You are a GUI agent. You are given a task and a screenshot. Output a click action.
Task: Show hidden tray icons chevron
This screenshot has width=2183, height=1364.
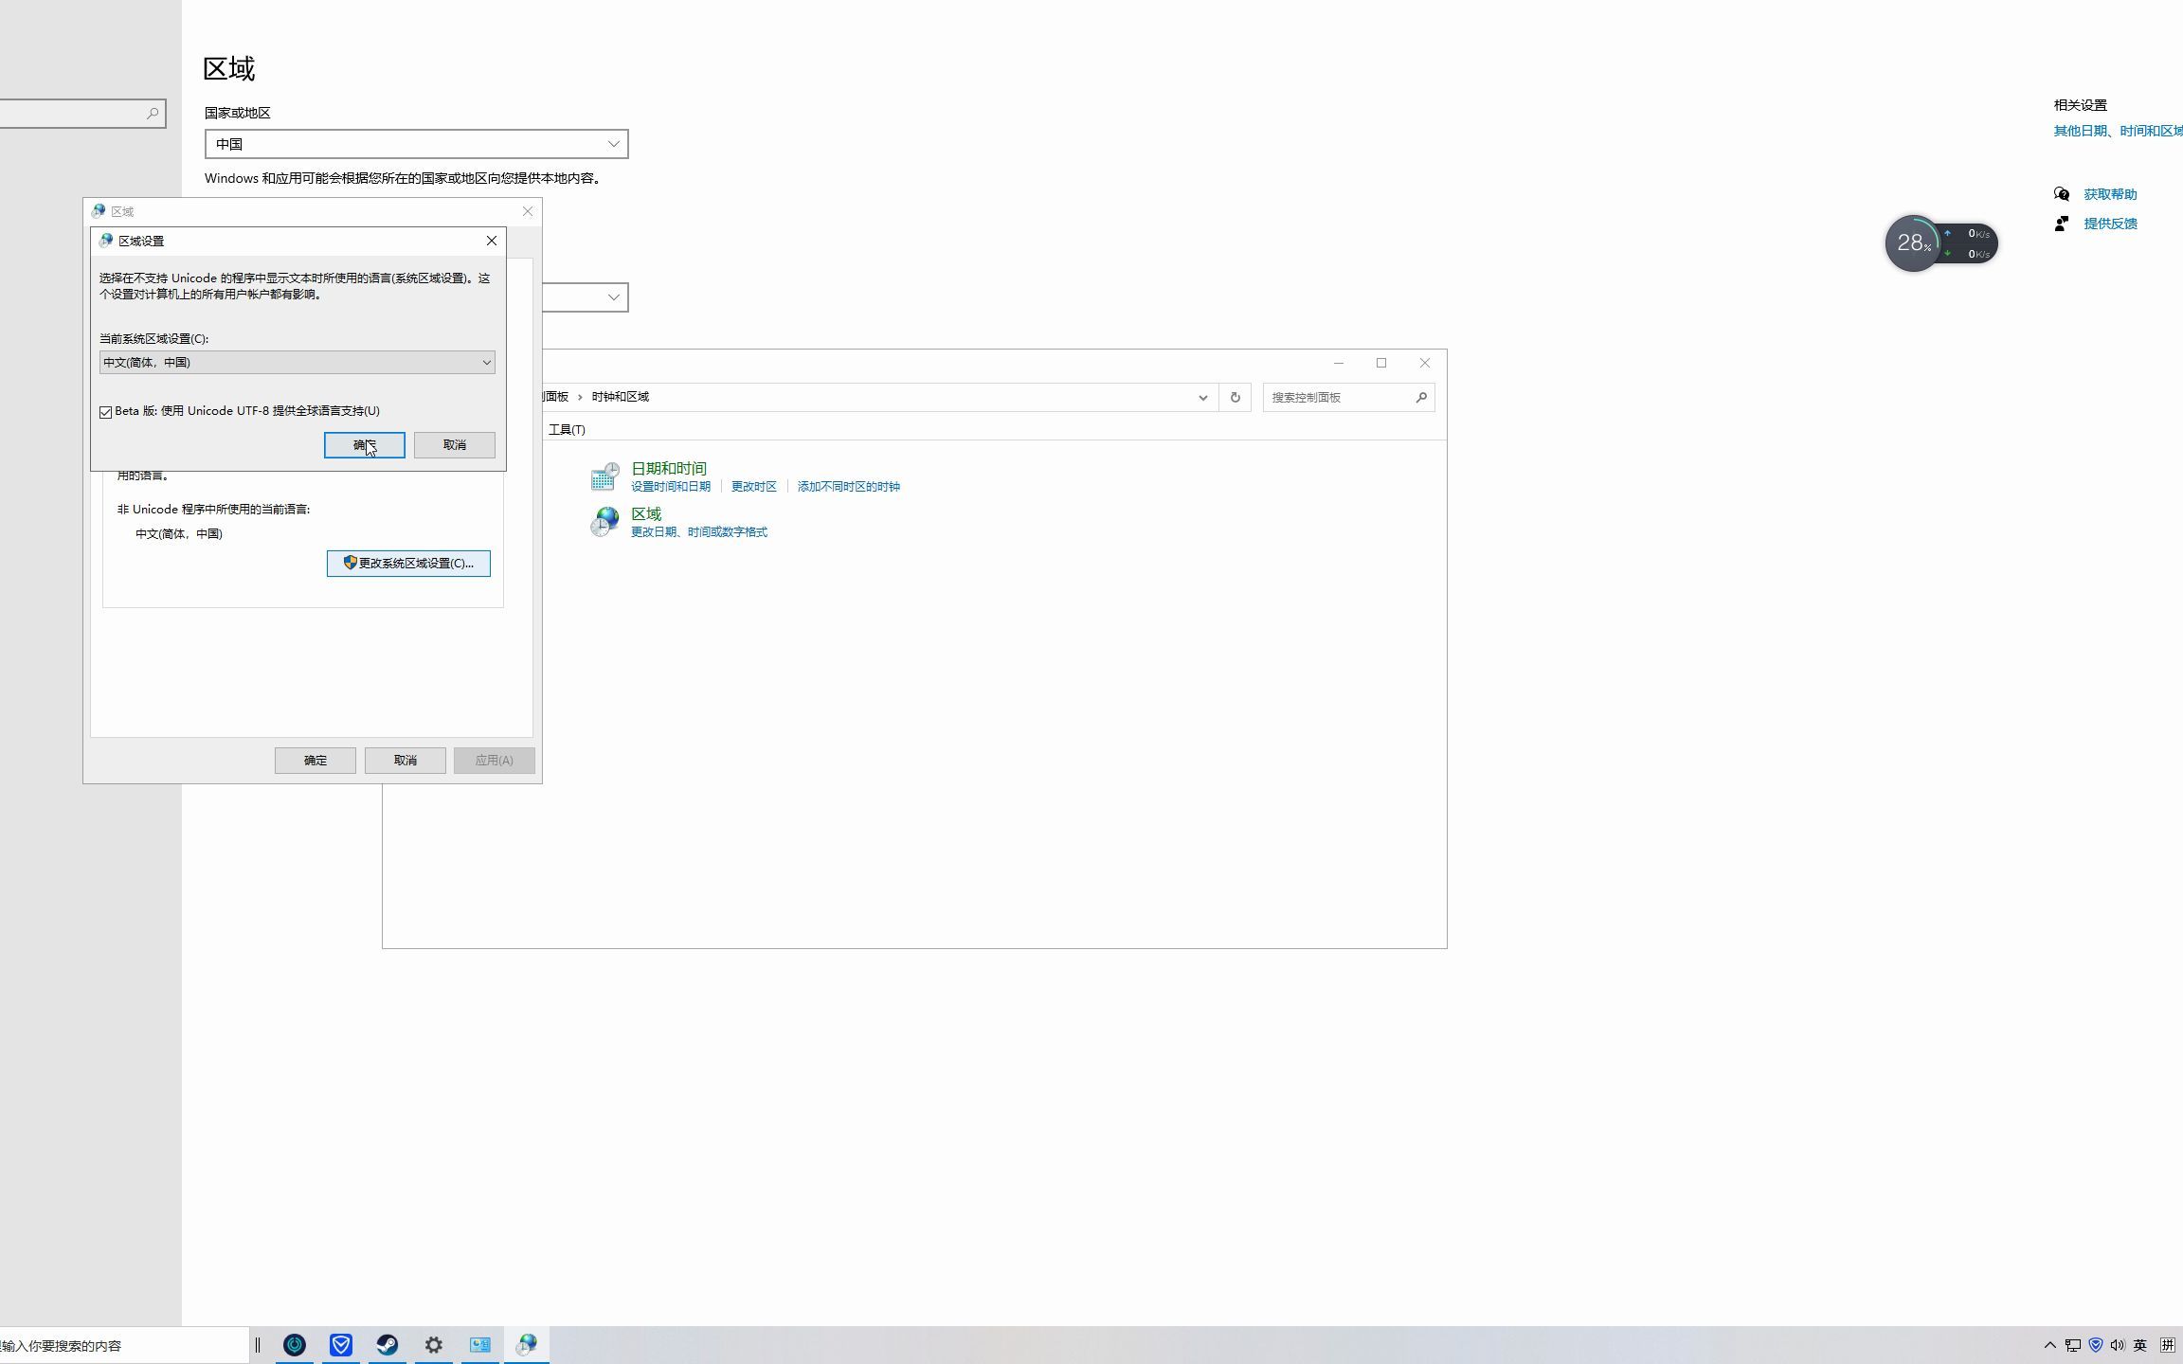coord(2049,1345)
